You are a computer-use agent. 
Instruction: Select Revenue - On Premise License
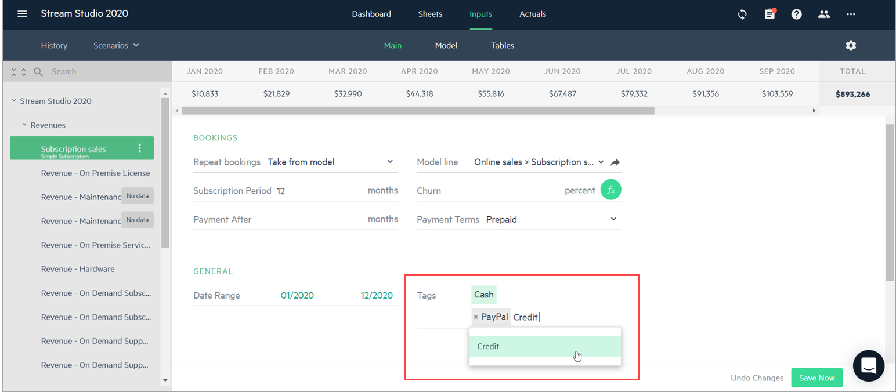click(96, 173)
